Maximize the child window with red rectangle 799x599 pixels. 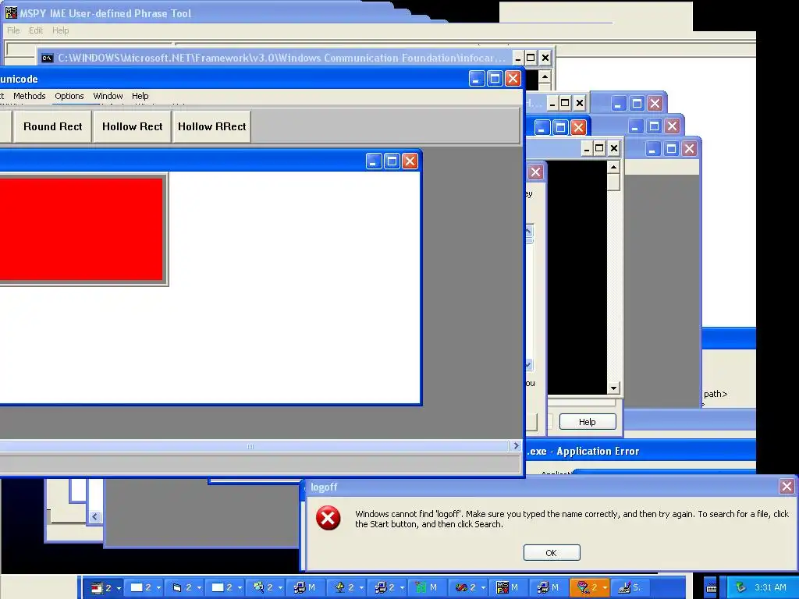pos(392,161)
